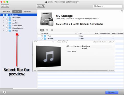Check the Text folder checkbox in tree

click(7, 20)
